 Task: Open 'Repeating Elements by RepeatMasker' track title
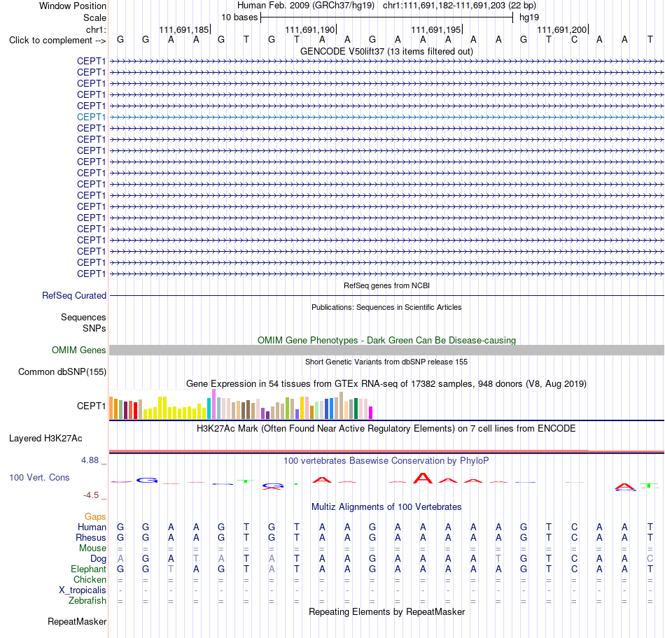pos(386,611)
